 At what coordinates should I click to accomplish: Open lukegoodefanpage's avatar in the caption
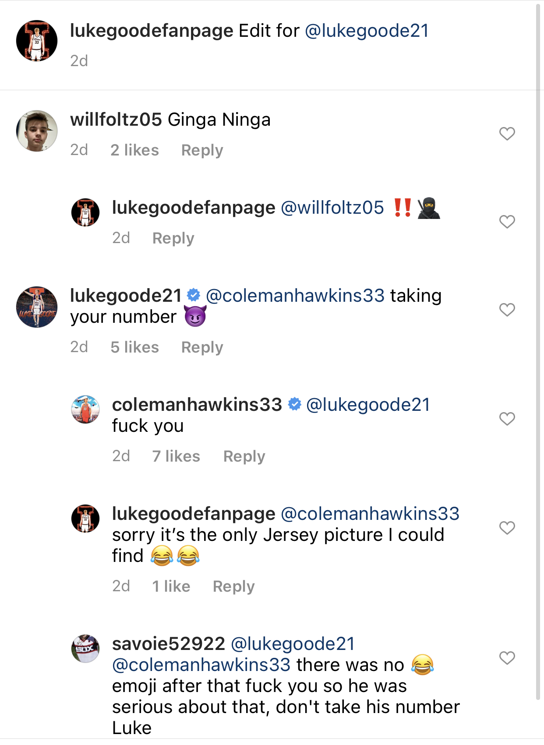[x=37, y=40]
